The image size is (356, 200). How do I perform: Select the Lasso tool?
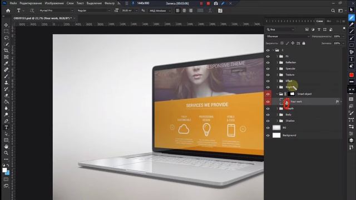click(x=6, y=38)
